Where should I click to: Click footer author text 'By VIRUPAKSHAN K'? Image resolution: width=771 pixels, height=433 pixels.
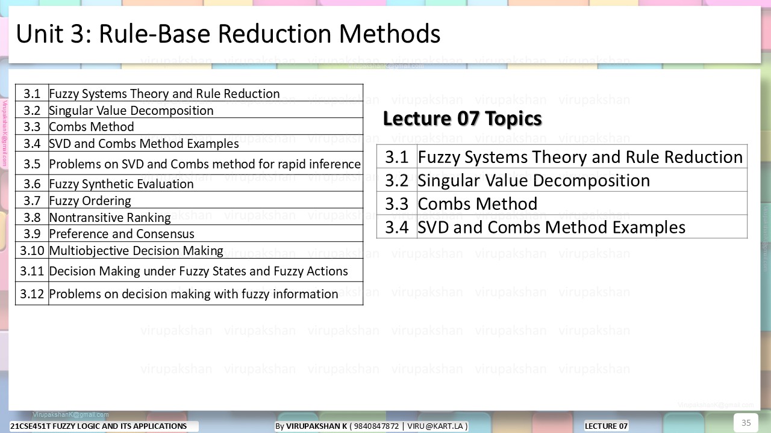(x=311, y=426)
